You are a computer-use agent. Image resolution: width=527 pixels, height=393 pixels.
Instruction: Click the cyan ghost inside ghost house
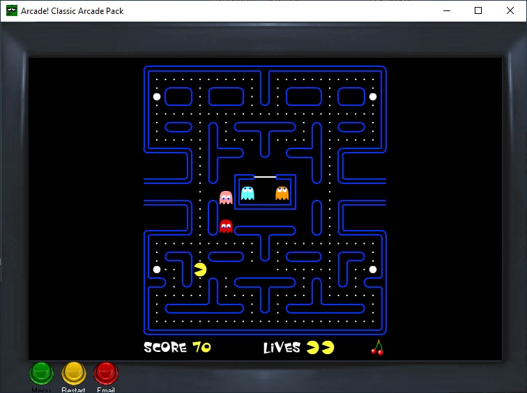(x=247, y=193)
